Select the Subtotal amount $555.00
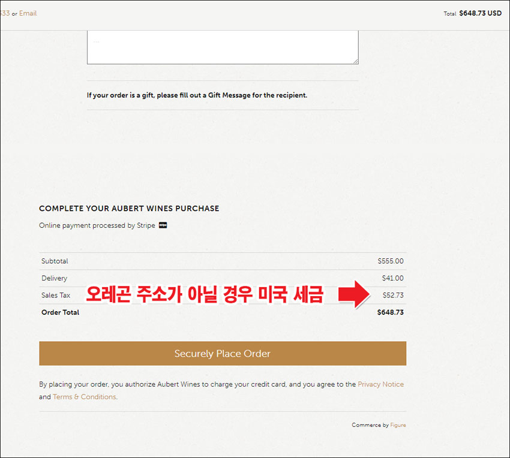Viewport: 510px width, 458px height. (391, 261)
